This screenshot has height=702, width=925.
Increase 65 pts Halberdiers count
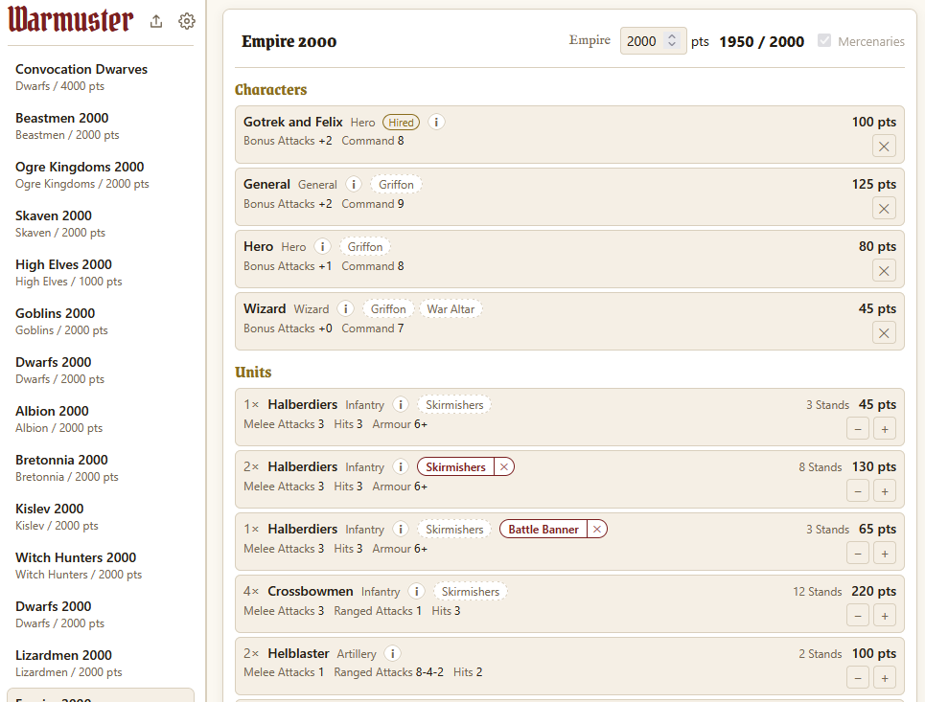[885, 554]
